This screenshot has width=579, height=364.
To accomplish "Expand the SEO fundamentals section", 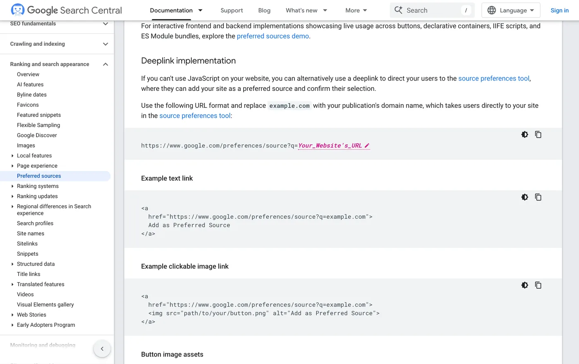I will (105, 24).
